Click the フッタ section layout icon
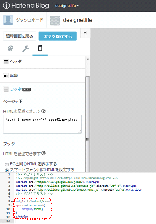 tap(6, 90)
